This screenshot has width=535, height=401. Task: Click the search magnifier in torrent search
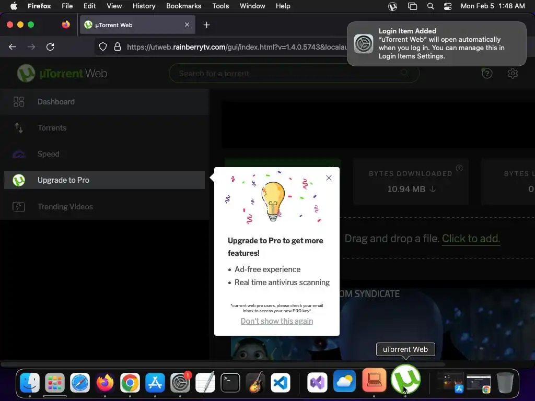(x=404, y=73)
